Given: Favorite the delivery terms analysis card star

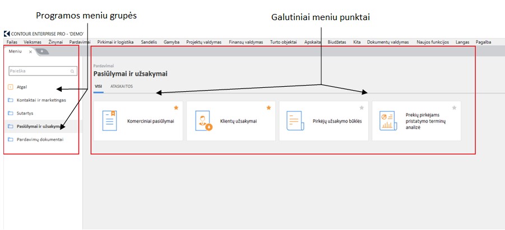Looking at the screenshot, I should (x=454, y=108).
